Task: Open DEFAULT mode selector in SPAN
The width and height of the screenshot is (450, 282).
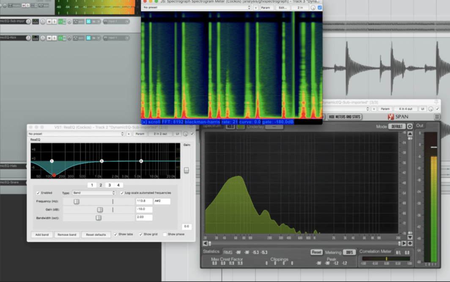Action: 397,127
